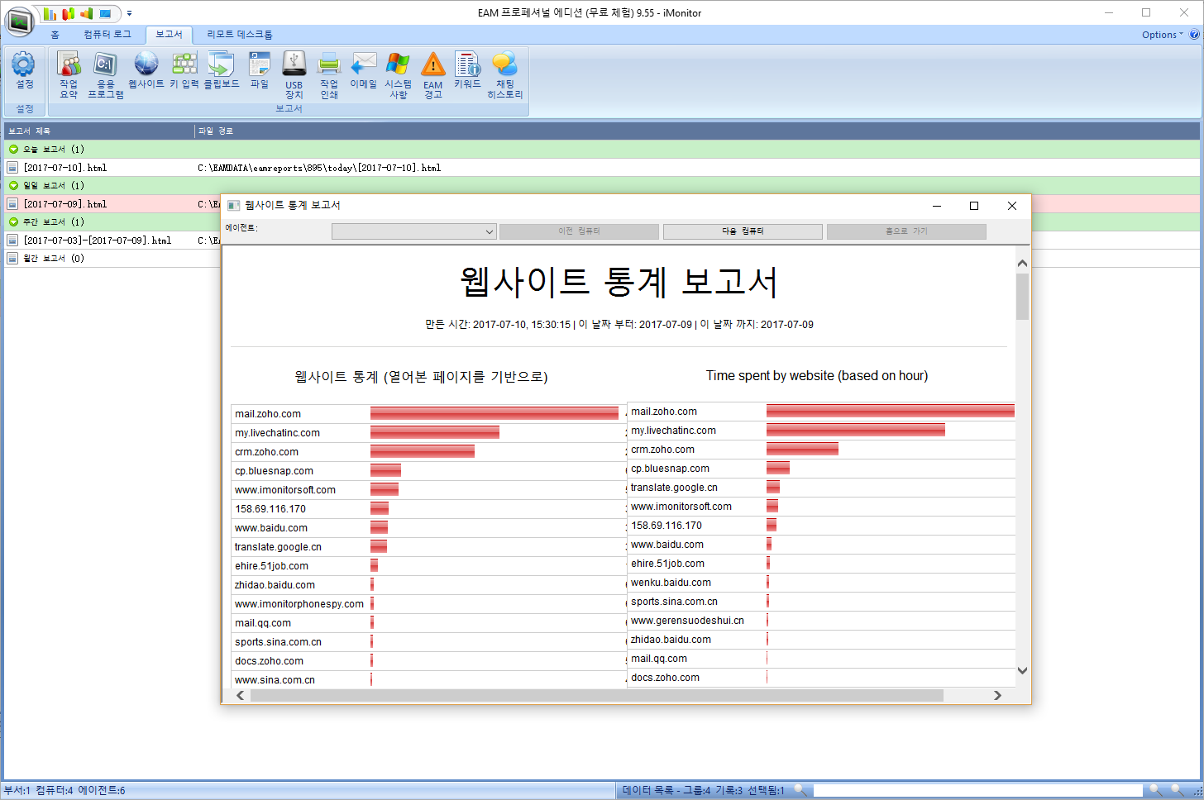Screen dimensions: 1204x800
Task: Select the 보고서 ribbon tab
Action: (169, 35)
